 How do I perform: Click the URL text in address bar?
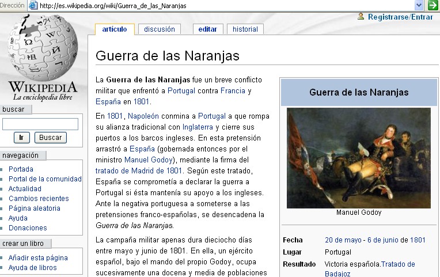pos(113,6)
